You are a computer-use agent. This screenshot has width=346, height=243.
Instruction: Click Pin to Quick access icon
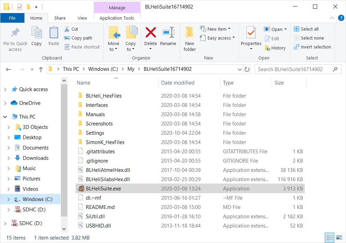point(15,33)
